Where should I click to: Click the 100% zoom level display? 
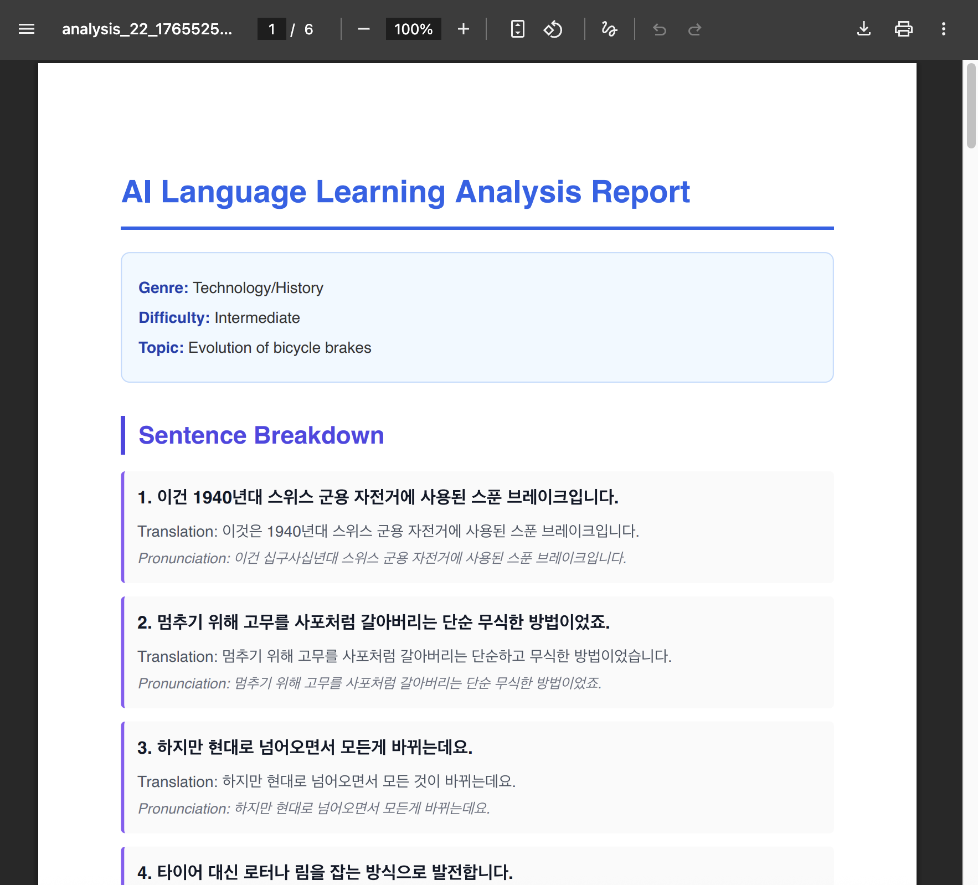click(x=413, y=29)
